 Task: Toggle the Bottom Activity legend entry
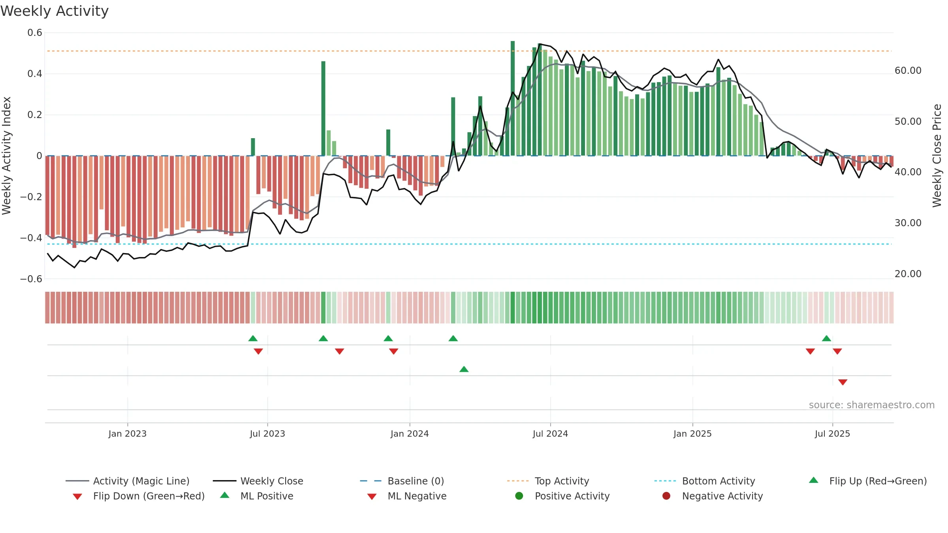pyautogui.click(x=705, y=481)
